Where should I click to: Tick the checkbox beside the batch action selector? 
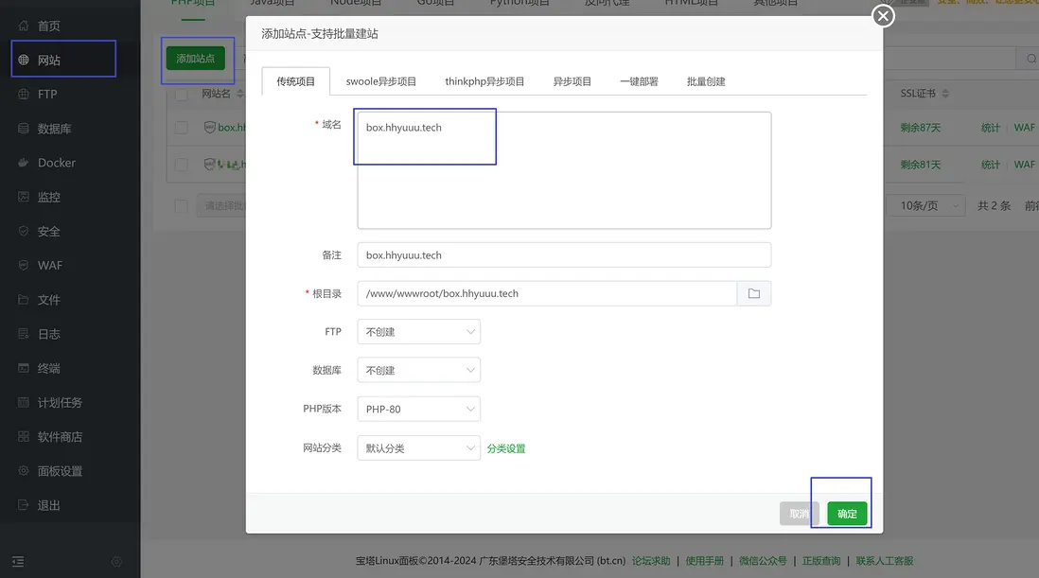[182, 206]
